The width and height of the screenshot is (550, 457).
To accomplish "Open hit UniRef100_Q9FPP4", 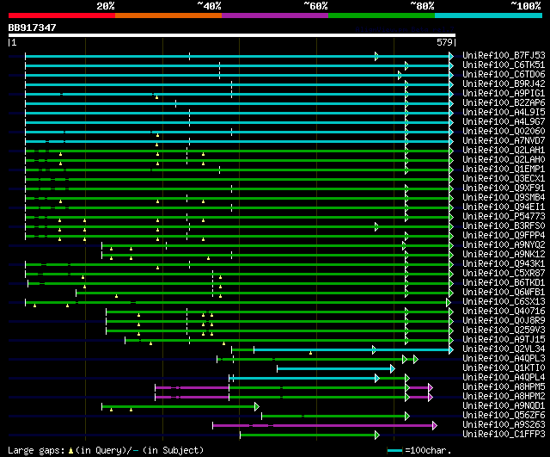I will (x=504, y=236).
